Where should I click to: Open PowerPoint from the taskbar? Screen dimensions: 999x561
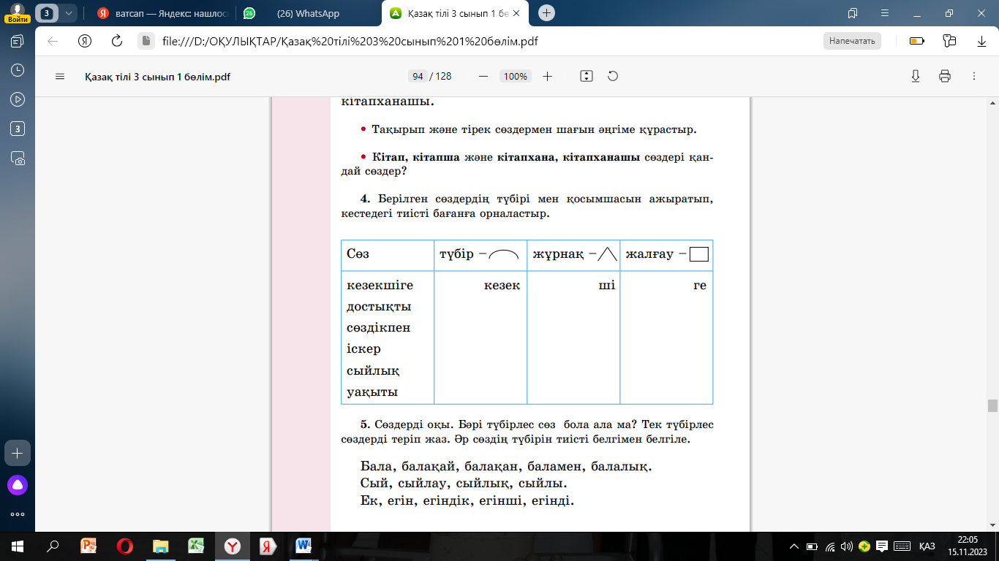pos(88,546)
